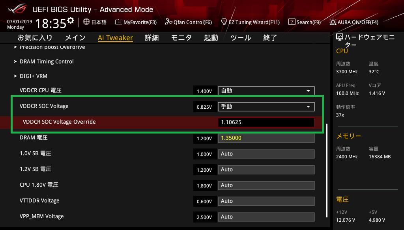This screenshot has height=230, width=404.
Task: Select the CPU 1.80V 電圧 label
Action: [x=39, y=185]
